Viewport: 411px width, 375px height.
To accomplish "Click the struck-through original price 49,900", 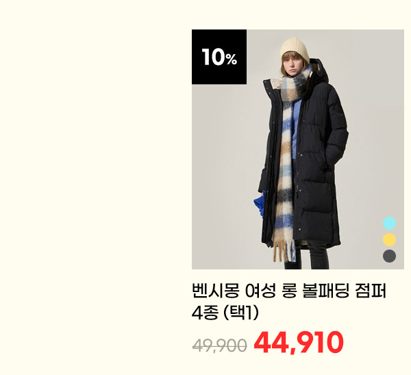I will pyautogui.click(x=219, y=346).
